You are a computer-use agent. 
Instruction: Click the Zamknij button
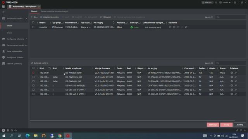(240, 125)
